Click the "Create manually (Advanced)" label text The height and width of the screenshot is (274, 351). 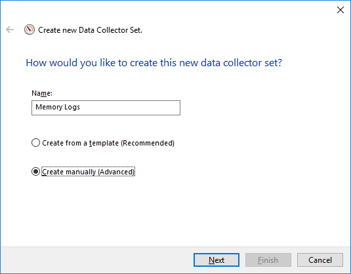pyautogui.click(x=88, y=172)
